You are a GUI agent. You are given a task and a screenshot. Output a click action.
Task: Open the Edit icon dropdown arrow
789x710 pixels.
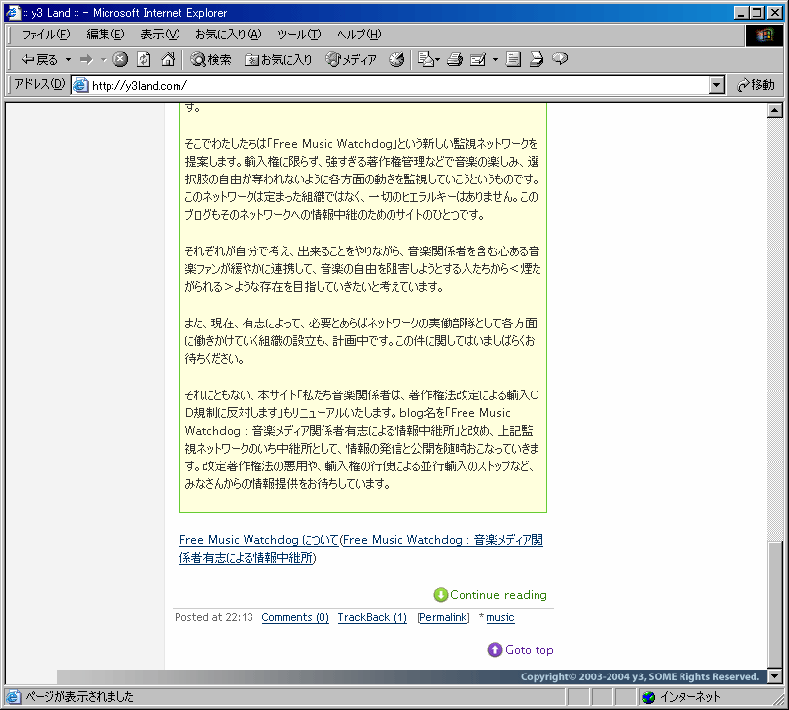495,60
